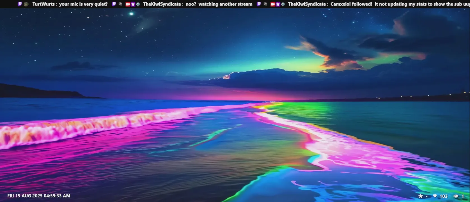Click the purple star badge before "Camxxlol followed!"
The width and height of the screenshot is (470, 202).
278,4
